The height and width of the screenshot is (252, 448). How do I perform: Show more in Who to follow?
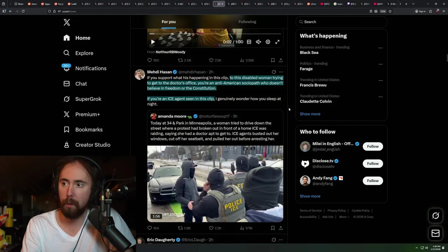point(310,196)
